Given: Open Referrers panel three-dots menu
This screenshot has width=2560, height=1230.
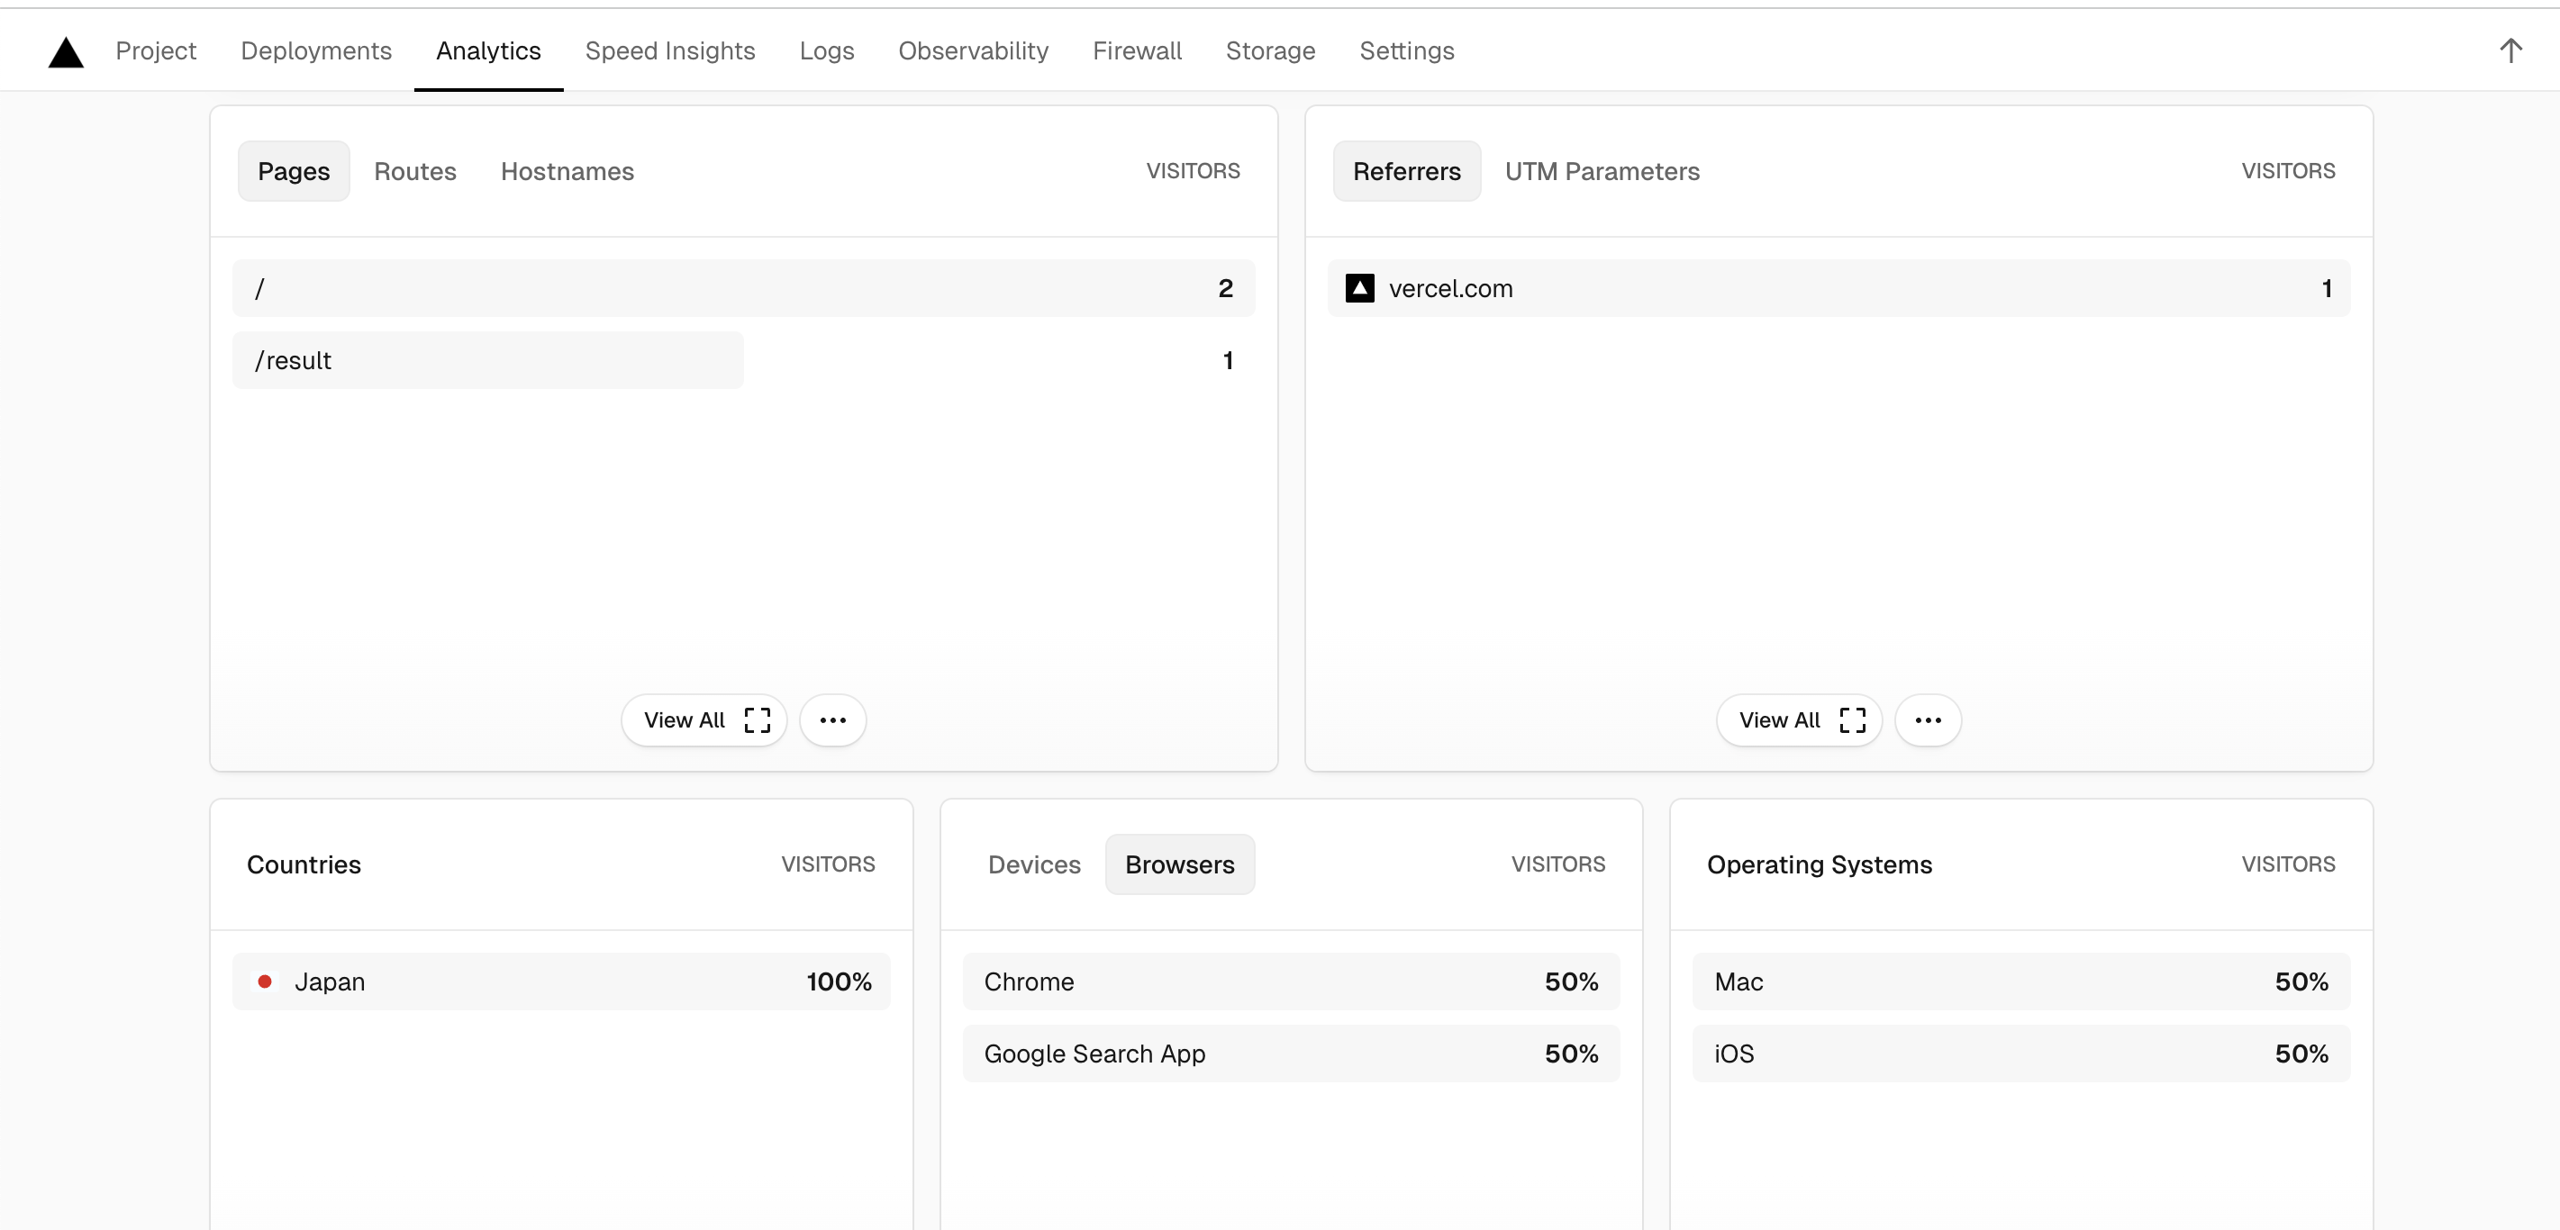Looking at the screenshot, I should 1927,720.
